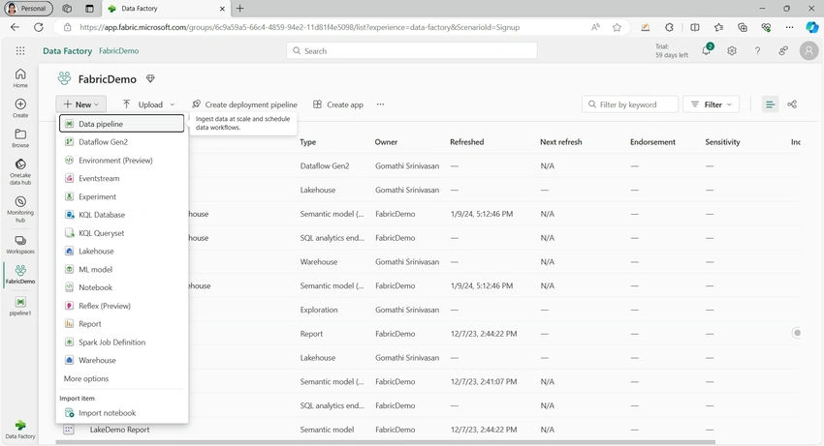
Task: Choose KQL Database menu item
Action: [x=122, y=215]
